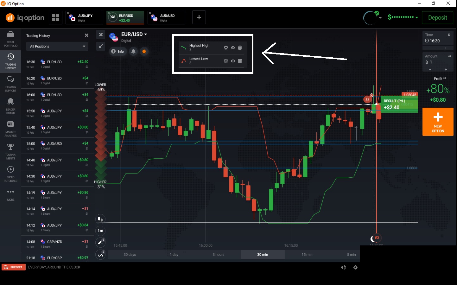Open the indicators icon on chart

(x=100, y=255)
